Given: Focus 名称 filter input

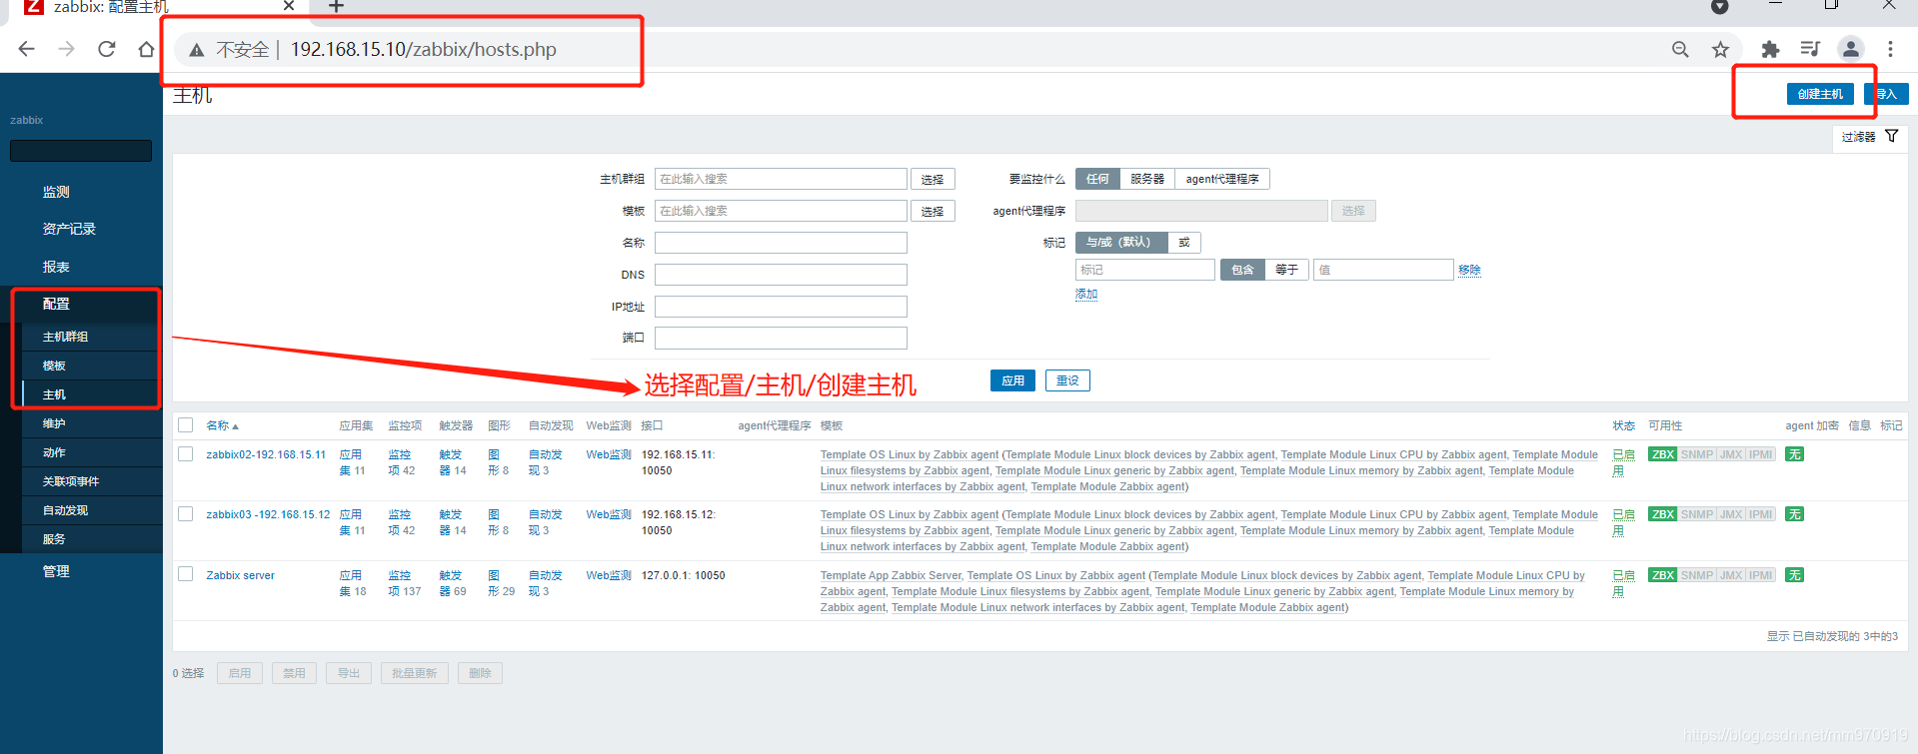Looking at the screenshot, I should coord(781,243).
